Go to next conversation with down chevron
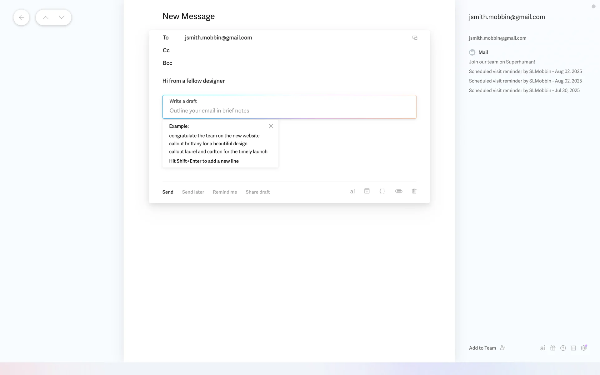 coord(62,17)
